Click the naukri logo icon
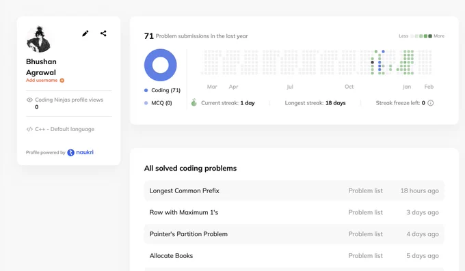 70,152
